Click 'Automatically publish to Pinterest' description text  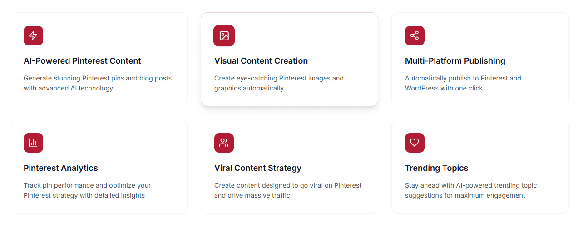pyautogui.click(x=463, y=83)
